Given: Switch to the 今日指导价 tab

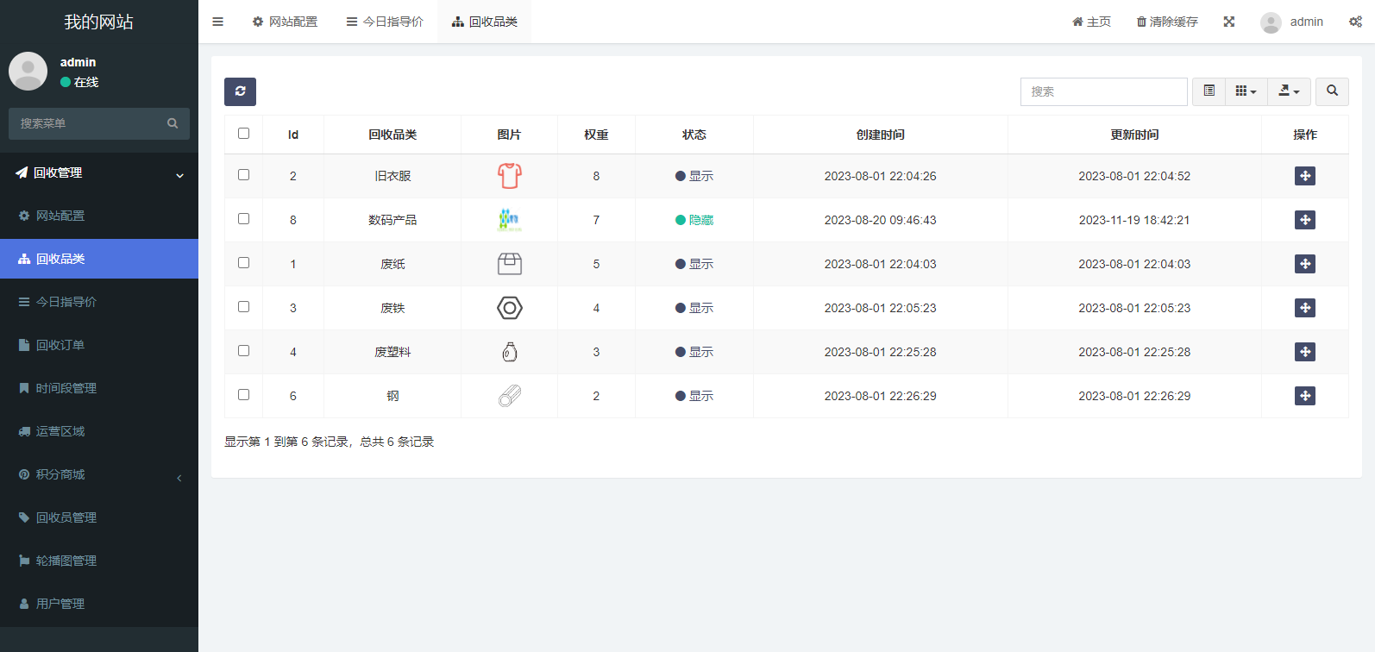Looking at the screenshot, I should [x=385, y=22].
